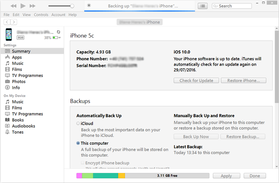Click the scrollbar up arrow
This screenshot has height=183, width=279.
pos(276,28)
